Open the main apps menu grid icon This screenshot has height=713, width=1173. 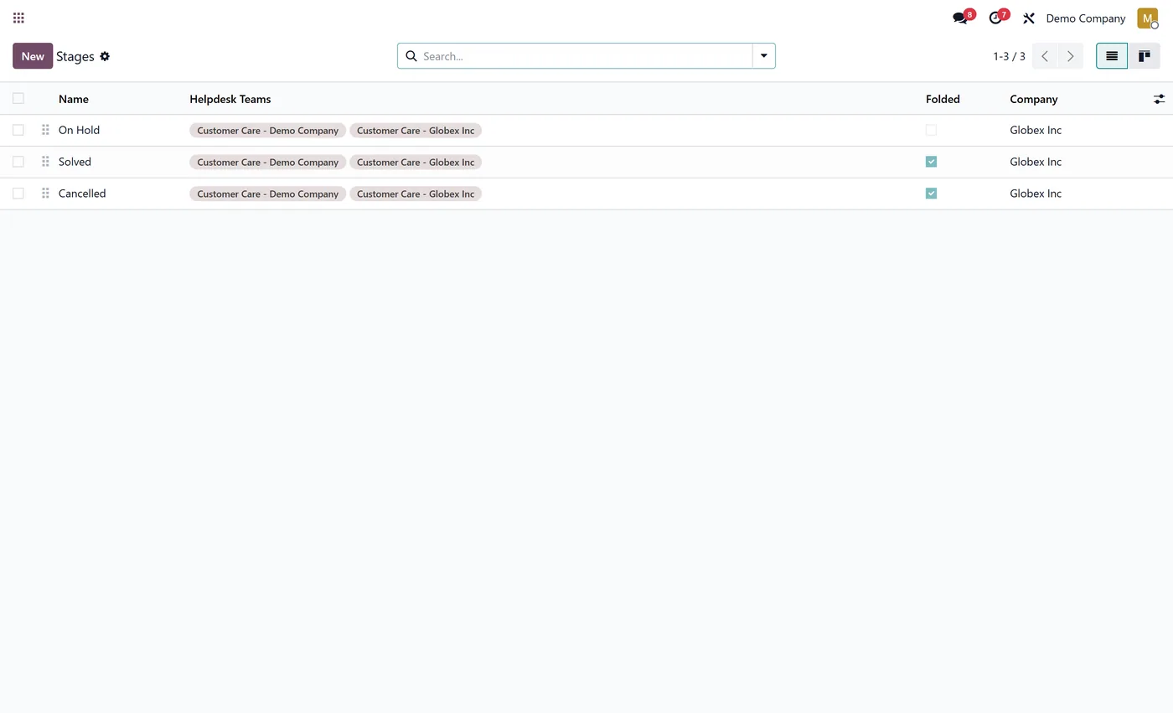(x=18, y=18)
